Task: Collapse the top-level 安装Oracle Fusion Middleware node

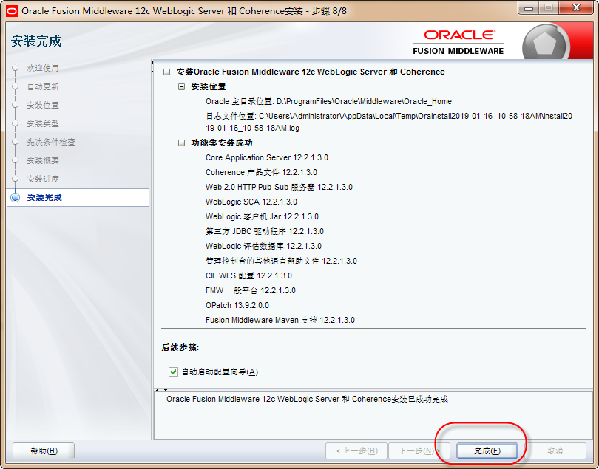Action: pyautogui.click(x=167, y=72)
